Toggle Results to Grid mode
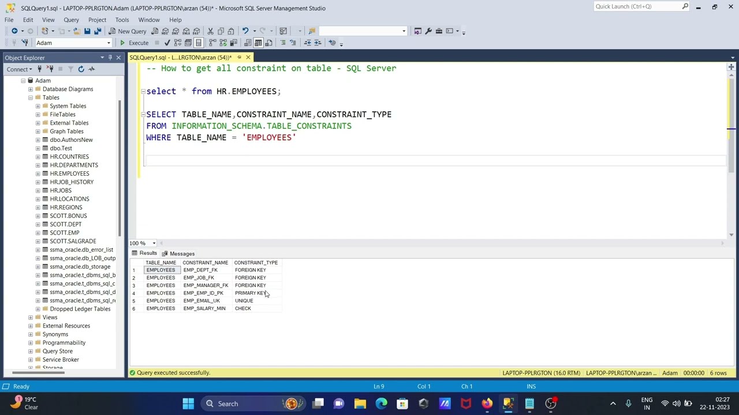This screenshot has height=415, width=739. [x=258, y=43]
